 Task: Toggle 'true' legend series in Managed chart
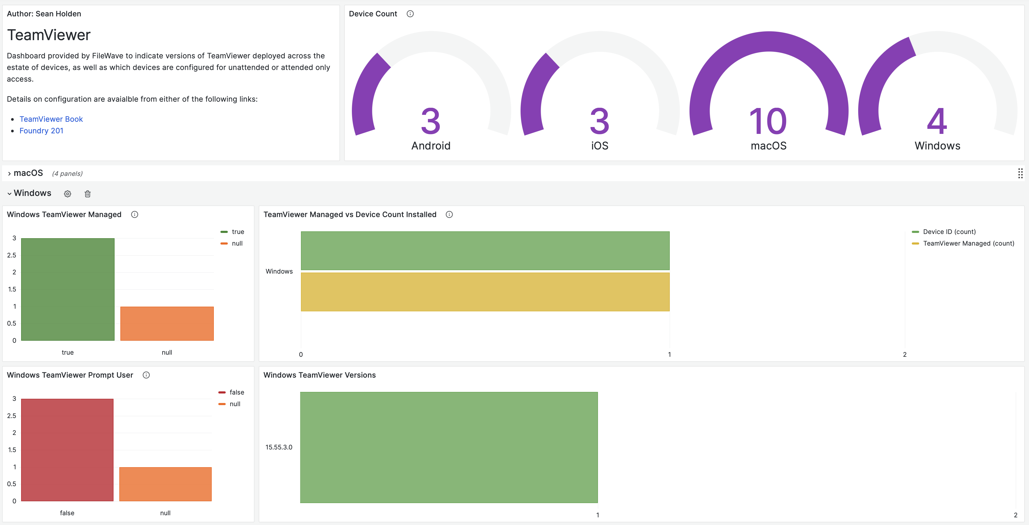(x=238, y=232)
